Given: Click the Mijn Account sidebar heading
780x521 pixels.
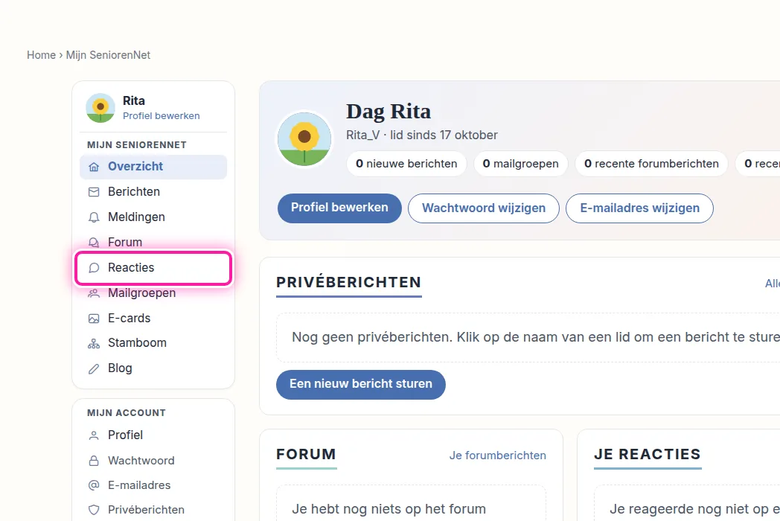Looking at the screenshot, I should coord(127,413).
